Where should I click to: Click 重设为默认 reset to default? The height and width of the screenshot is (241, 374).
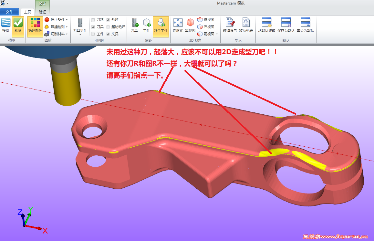coord(305,25)
